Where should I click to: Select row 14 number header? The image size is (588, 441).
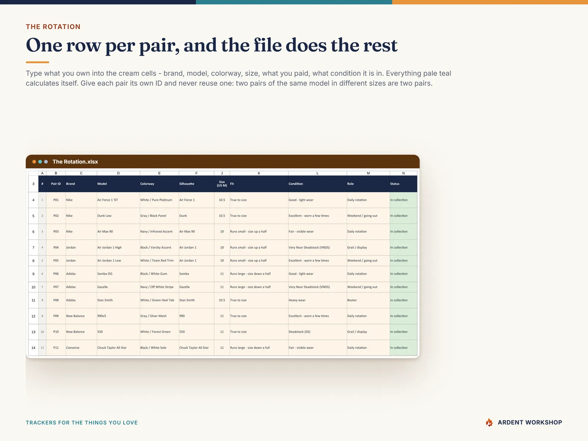click(x=33, y=348)
